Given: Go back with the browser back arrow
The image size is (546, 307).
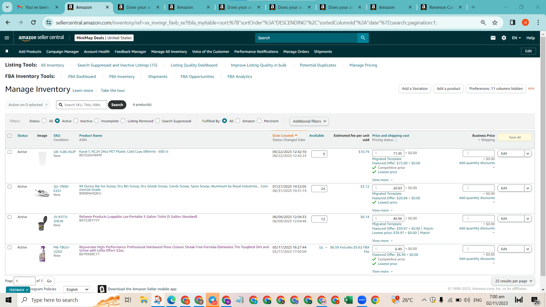Looking at the screenshot, I should [x=8, y=22].
